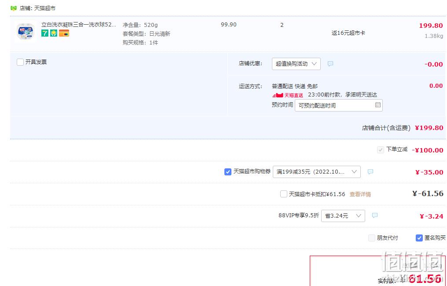Click the 净含量: 520g text
The height and width of the screenshot is (286, 447).
pyautogui.click(x=140, y=25)
